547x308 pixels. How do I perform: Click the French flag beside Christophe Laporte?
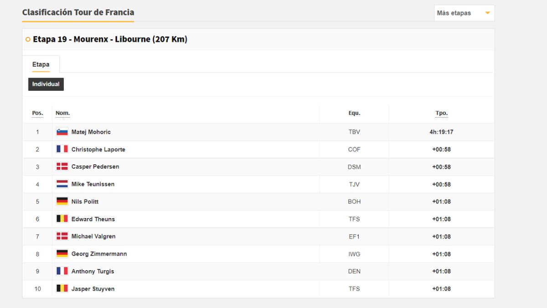pos(62,149)
